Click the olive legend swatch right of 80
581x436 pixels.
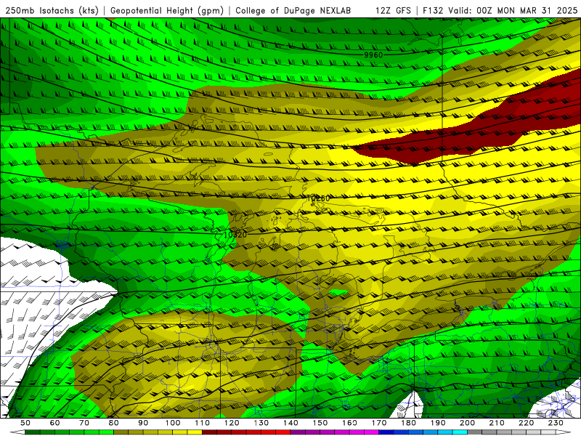[x=121, y=432]
